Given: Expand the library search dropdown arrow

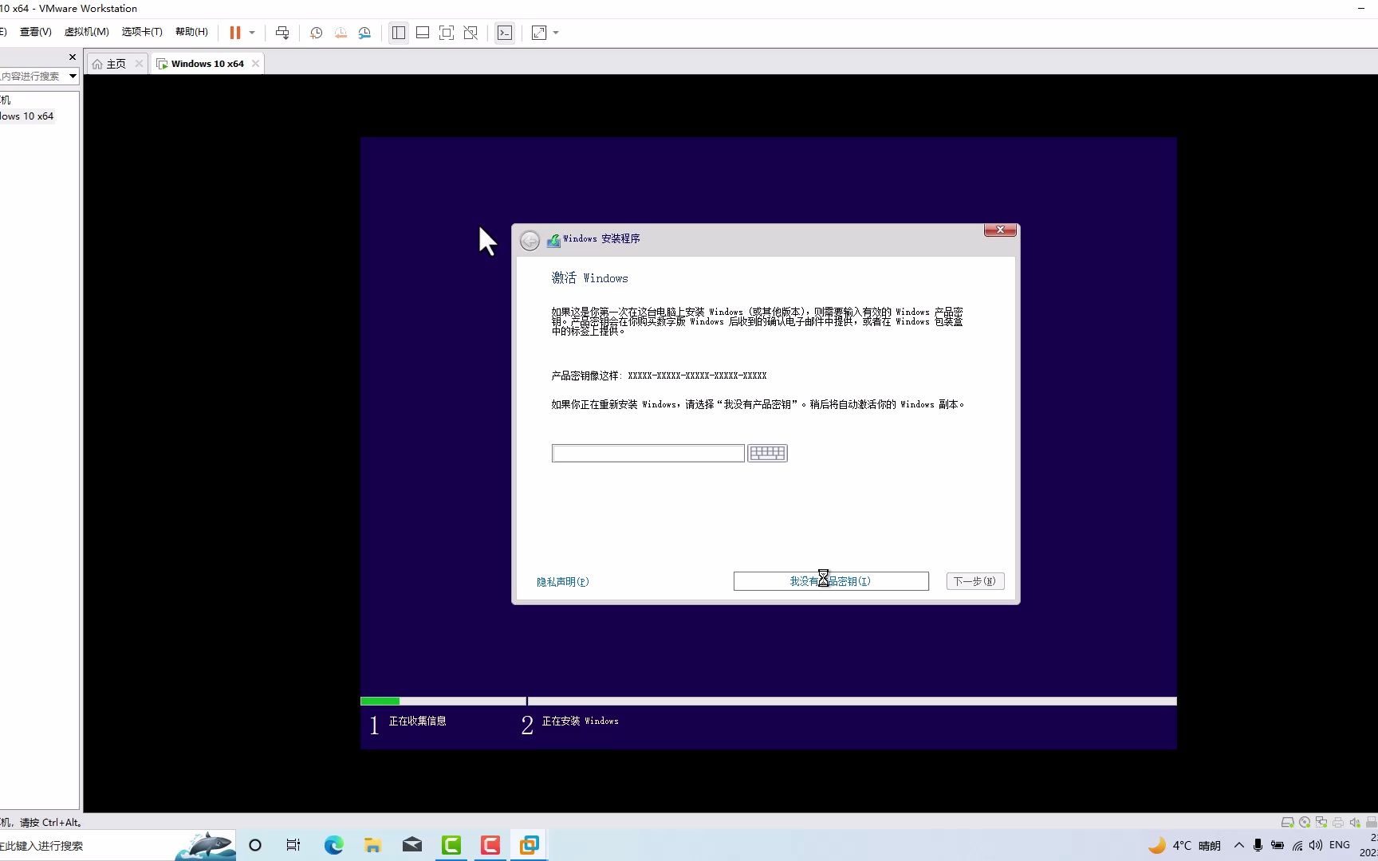Looking at the screenshot, I should tap(73, 76).
